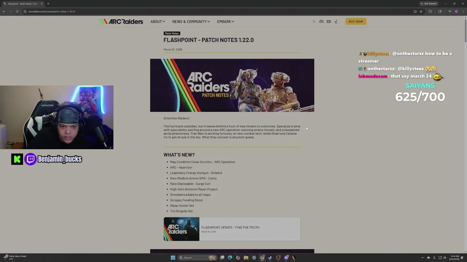Expand the ABOUT menu
467x262 pixels.
click(x=158, y=21)
